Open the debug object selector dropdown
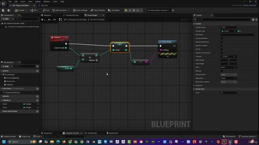The image size is (259, 145). click(x=159, y=10)
